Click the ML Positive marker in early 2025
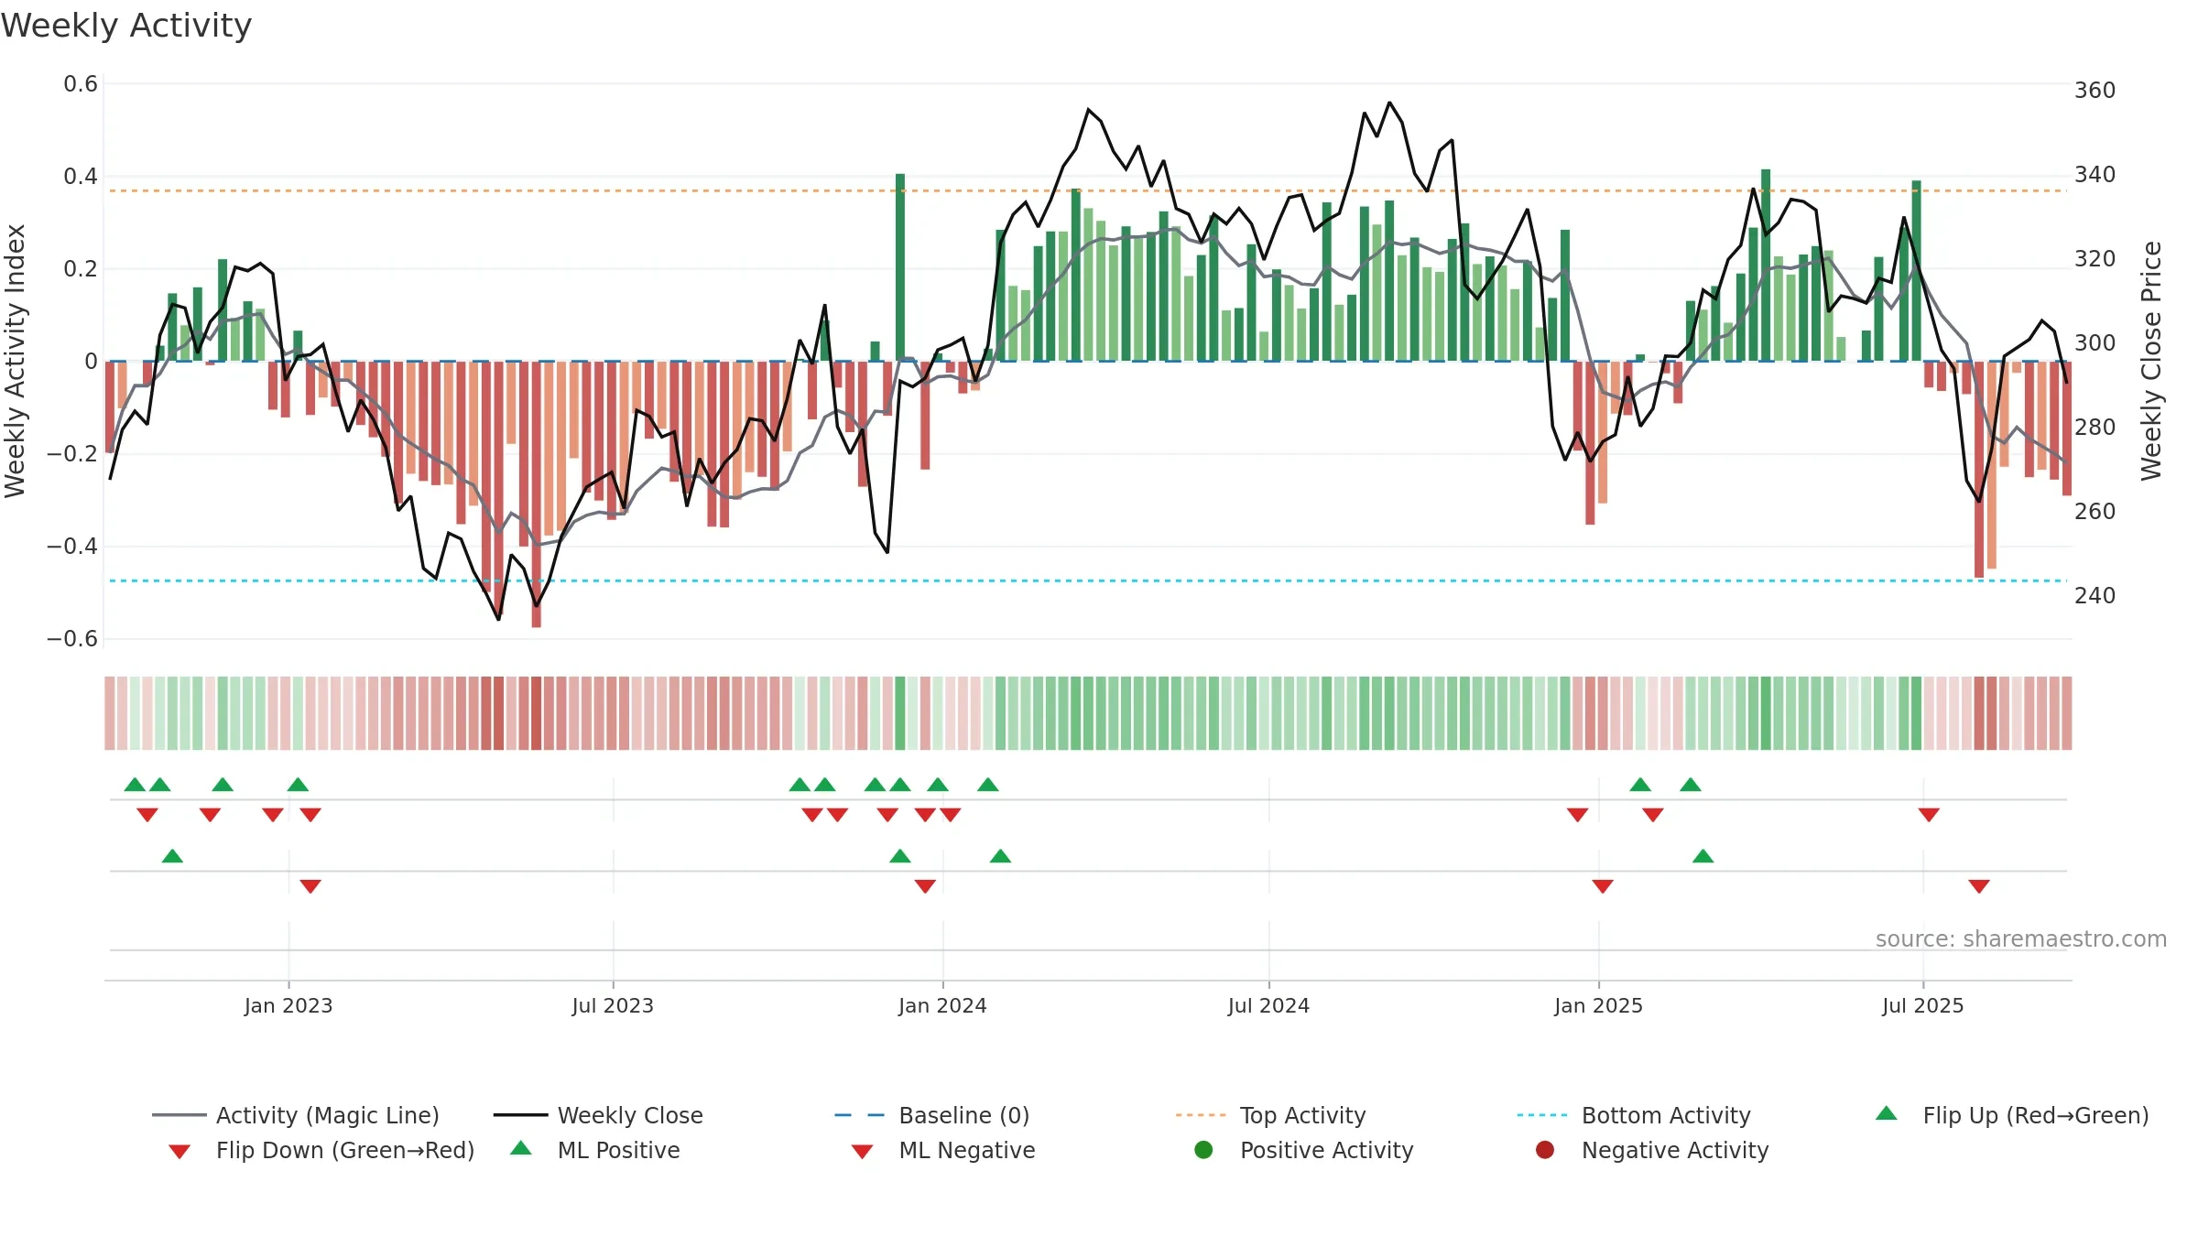The image size is (2198, 1236). [x=1703, y=856]
